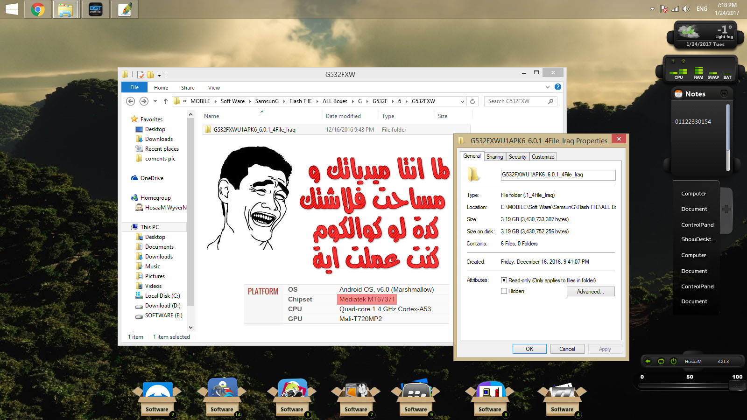Image resolution: width=747 pixels, height=420 pixels.
Task: Click the Advanced... button
Action: [591, 292]
